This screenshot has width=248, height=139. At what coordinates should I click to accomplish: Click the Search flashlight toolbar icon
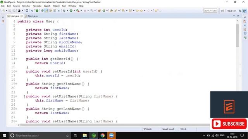(x=116, y=11)
